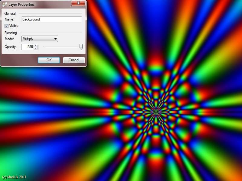Close the Layer Properties dialog
The image size is (242, 181).
(78, 3)
